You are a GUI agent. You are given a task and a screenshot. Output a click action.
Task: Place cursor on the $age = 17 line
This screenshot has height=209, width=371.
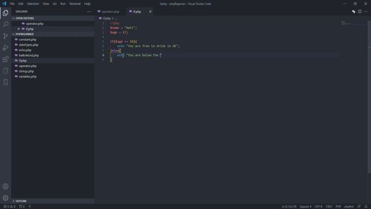point(119,33)
